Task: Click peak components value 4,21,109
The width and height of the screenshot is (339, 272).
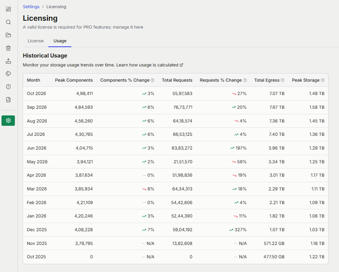Action: tap(84, 203)
